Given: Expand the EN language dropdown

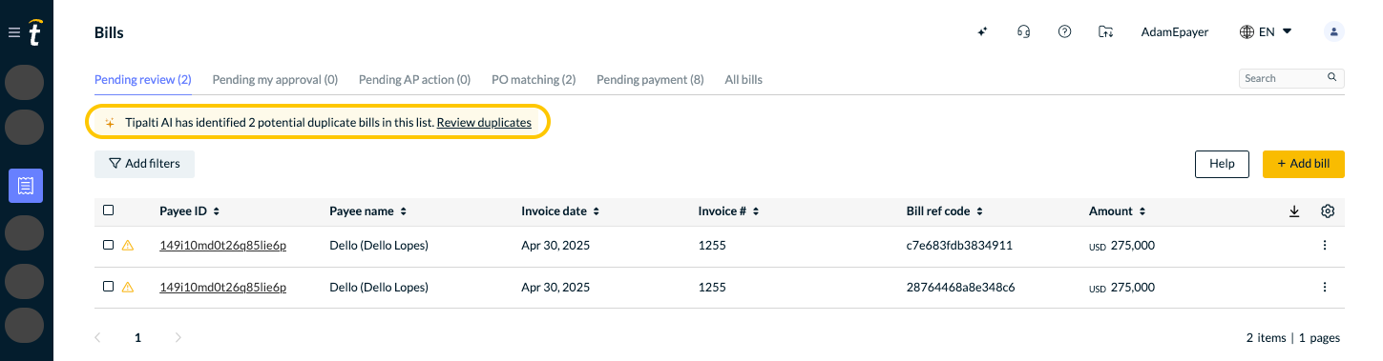Looking at the screenshot, I should click(x=1266, y=31).
